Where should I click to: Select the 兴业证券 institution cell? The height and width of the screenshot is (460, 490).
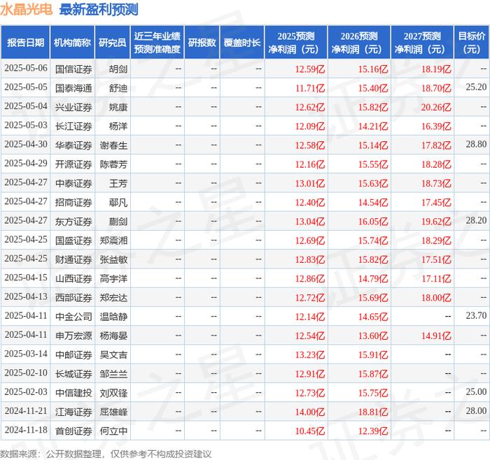(73, 107)
